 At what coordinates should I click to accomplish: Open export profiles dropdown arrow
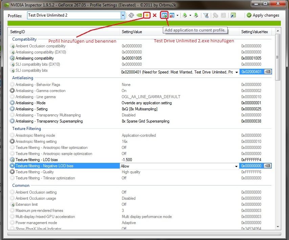click(x=190, y=16)
